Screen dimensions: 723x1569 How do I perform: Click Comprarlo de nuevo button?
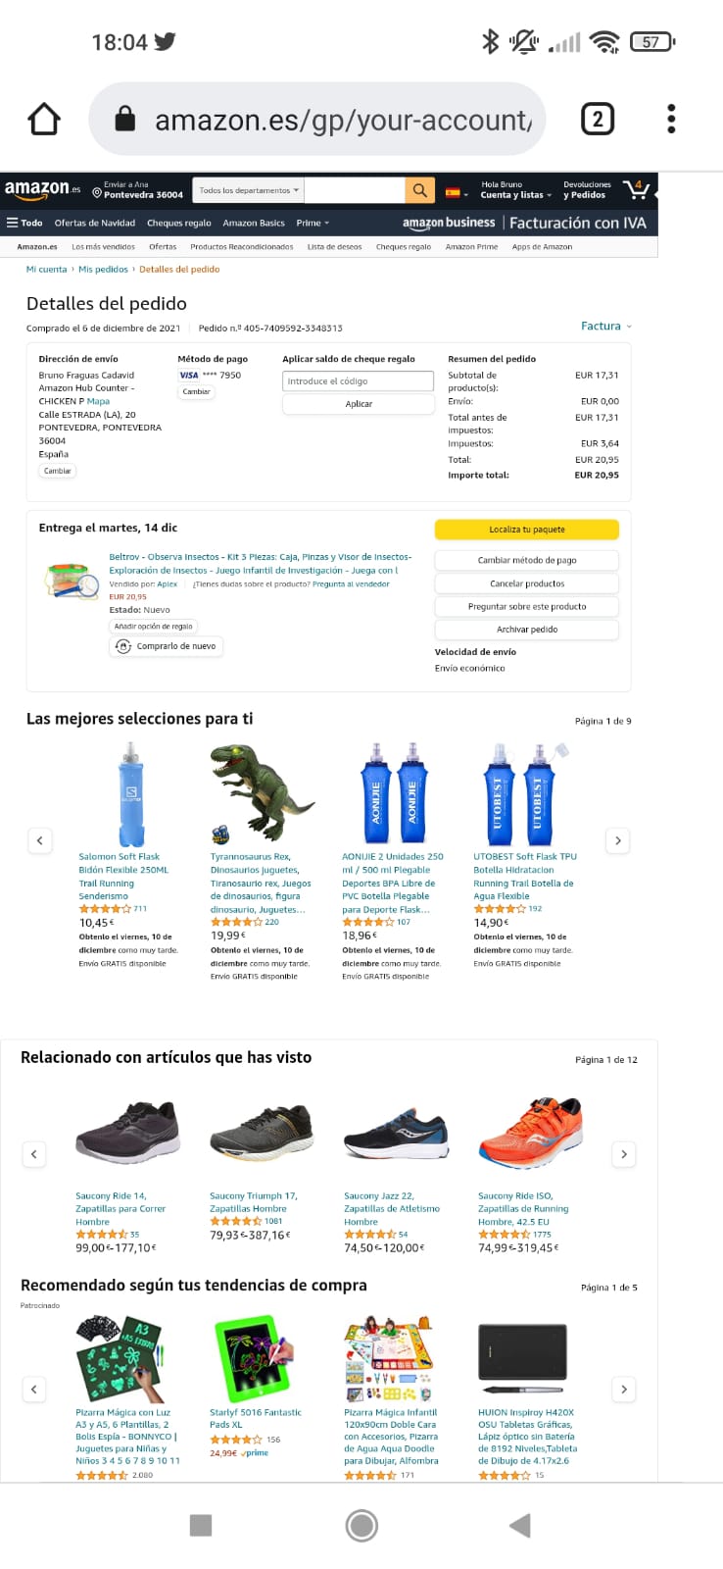click(167, 646)
